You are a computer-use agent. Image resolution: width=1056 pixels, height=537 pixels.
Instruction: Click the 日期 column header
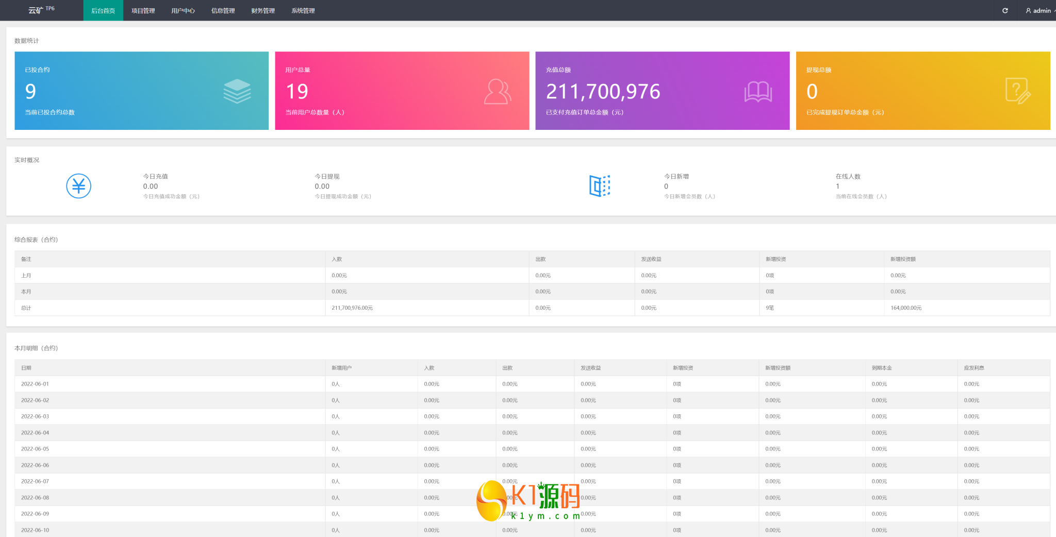(x=26, y=368)
